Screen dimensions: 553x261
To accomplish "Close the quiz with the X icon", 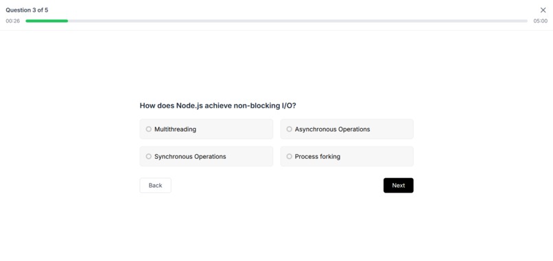I will [543, 10].
